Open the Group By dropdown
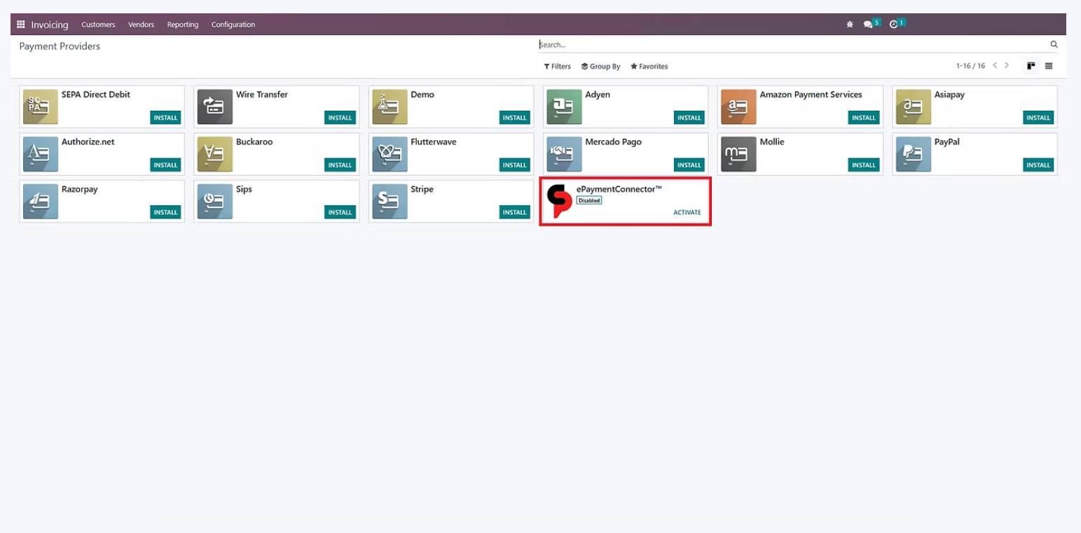 (x=600, y=67)
